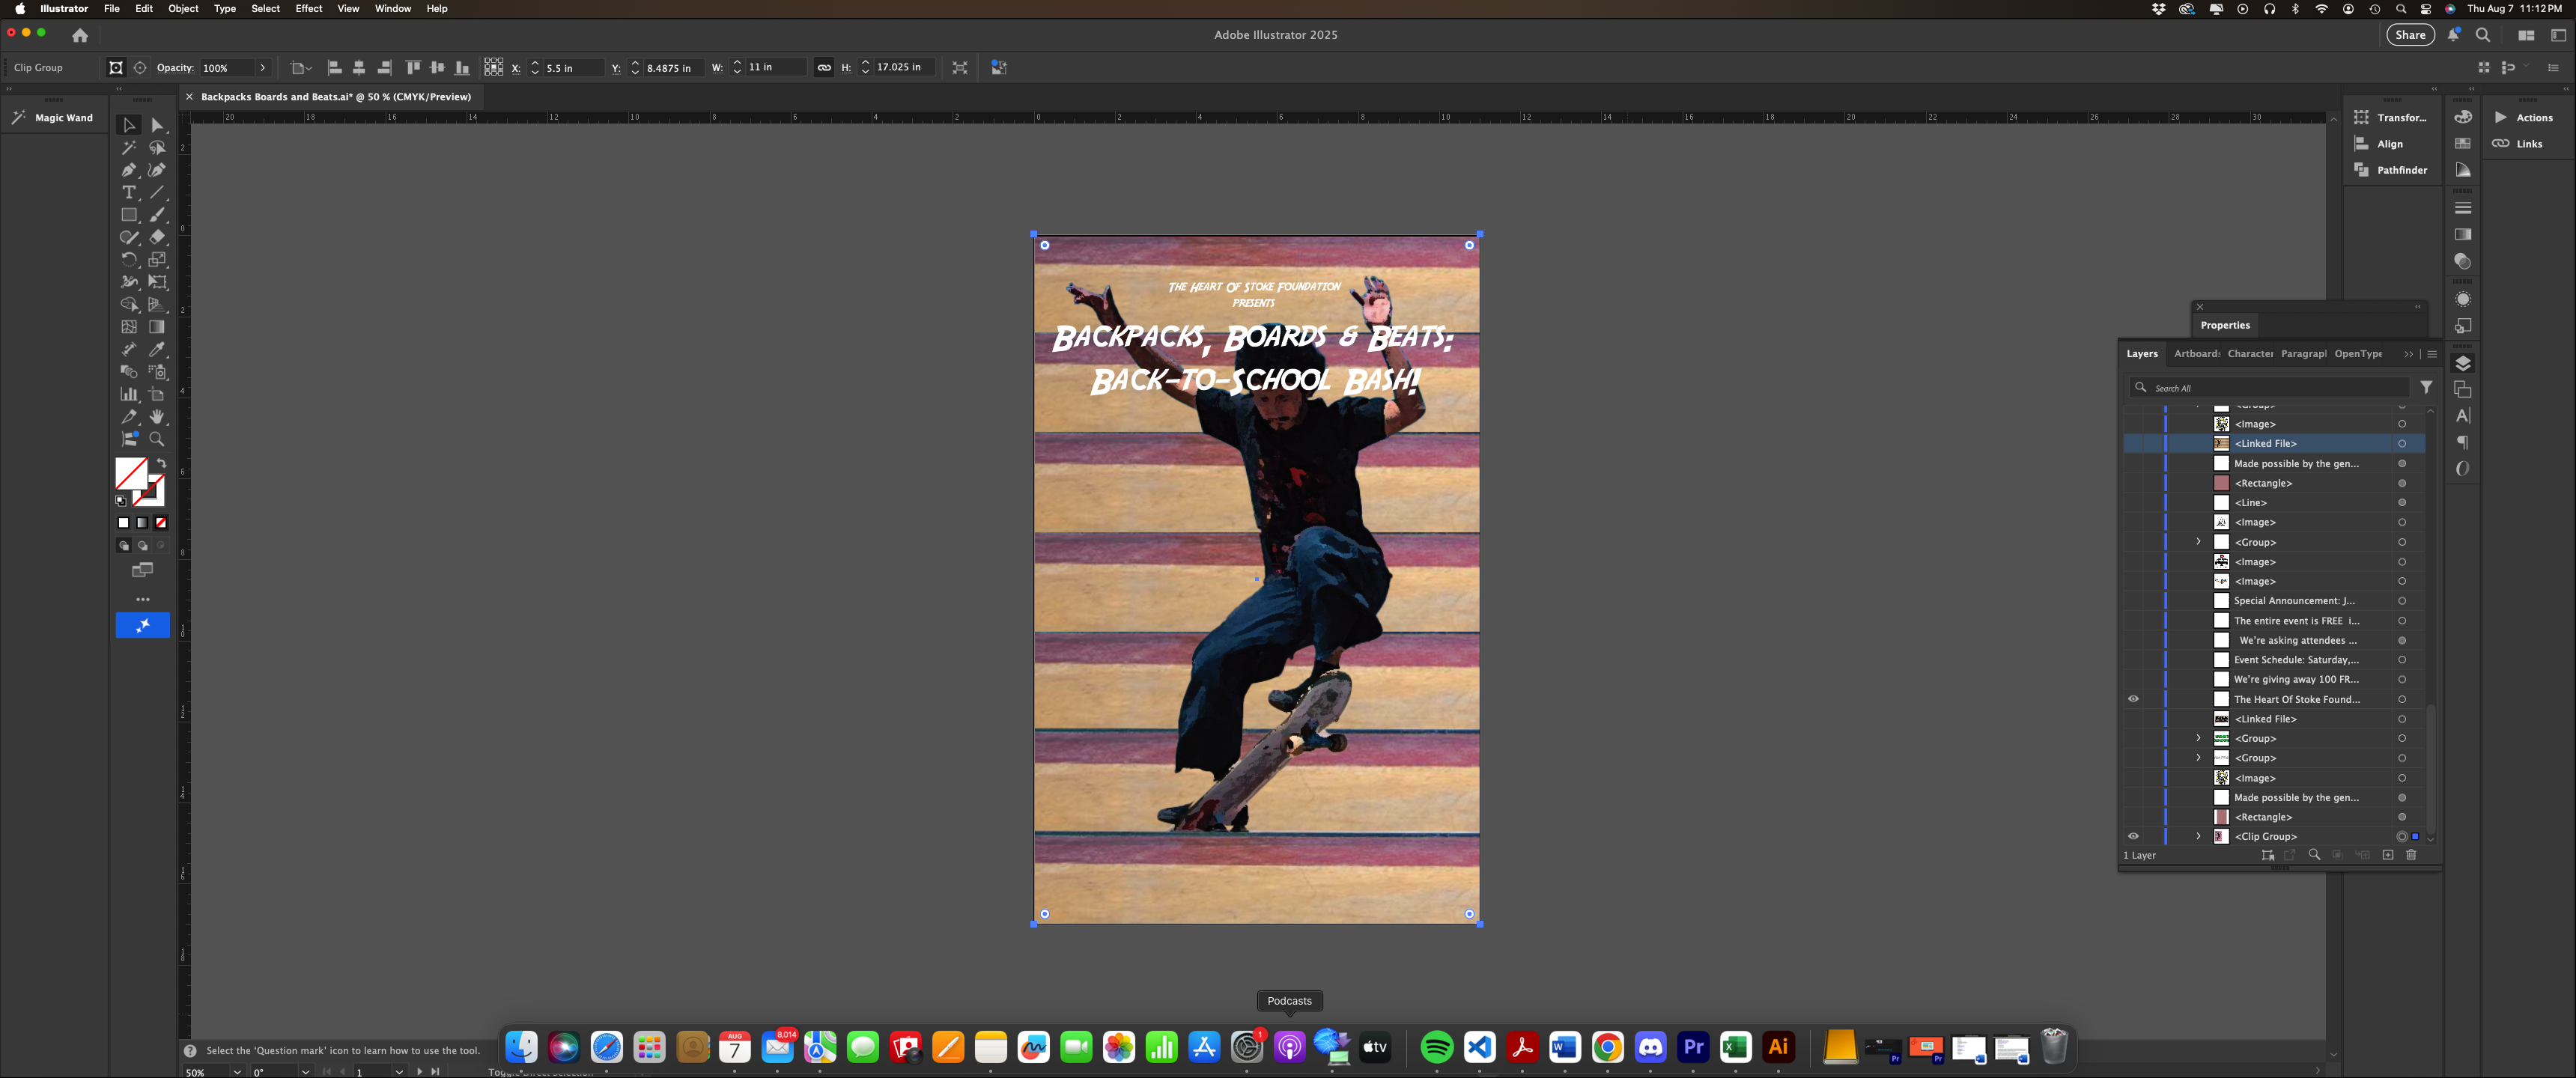Collapse the toolbar double-arrow
This screenshot has height=1078, width=2576.
pyautogui.click(x=119, y=89)
